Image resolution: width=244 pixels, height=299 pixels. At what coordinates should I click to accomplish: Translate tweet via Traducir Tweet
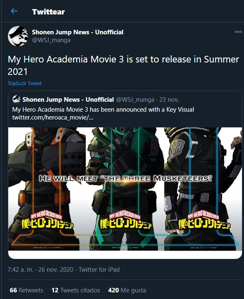[24, 83]
